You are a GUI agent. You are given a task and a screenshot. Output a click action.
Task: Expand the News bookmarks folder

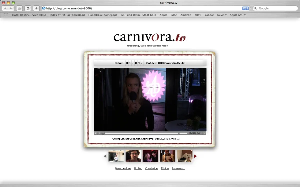tap(221, 15)
